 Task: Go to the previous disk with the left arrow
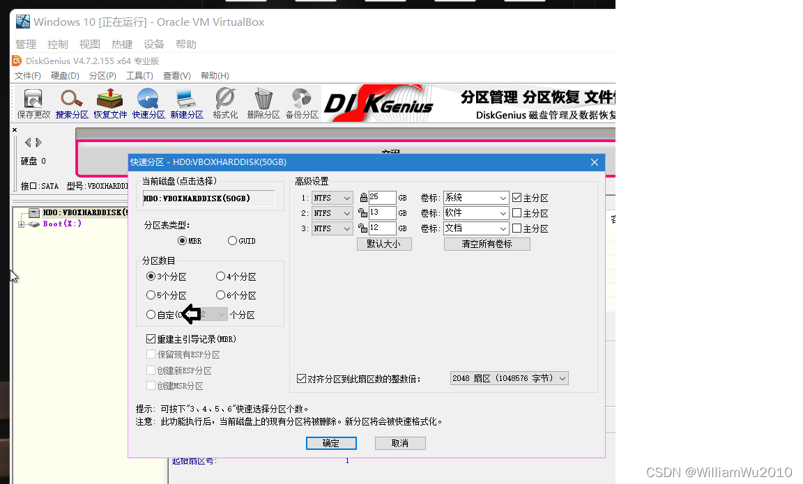pyautogui.click(x=28, y=142)
